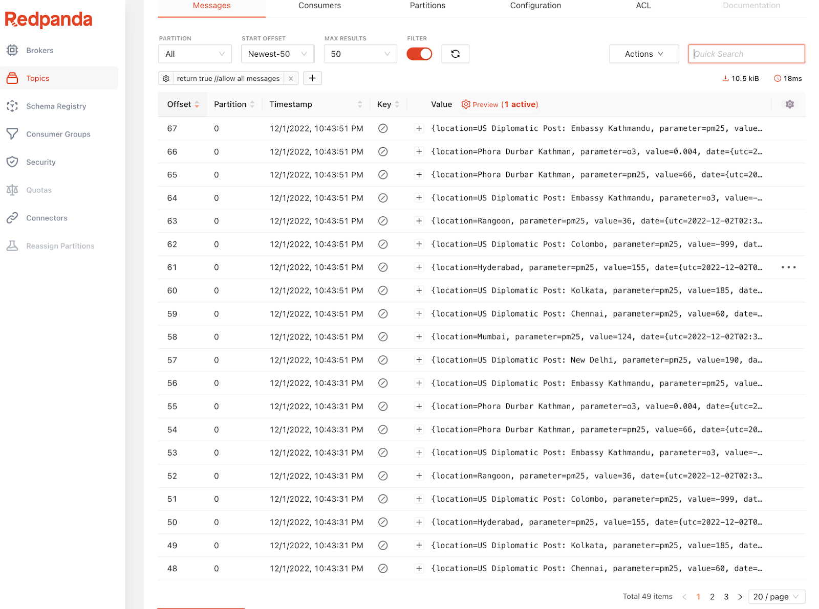Open Reassign Partitions

(x=60, y=245)
